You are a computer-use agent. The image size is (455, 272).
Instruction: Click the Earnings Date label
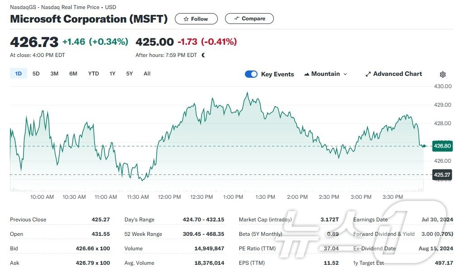(x=370, y=220)
